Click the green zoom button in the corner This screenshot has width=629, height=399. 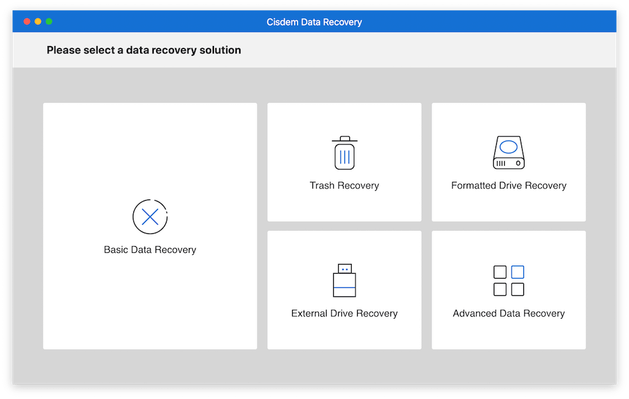pyautogui.click(x=48, y=20)
